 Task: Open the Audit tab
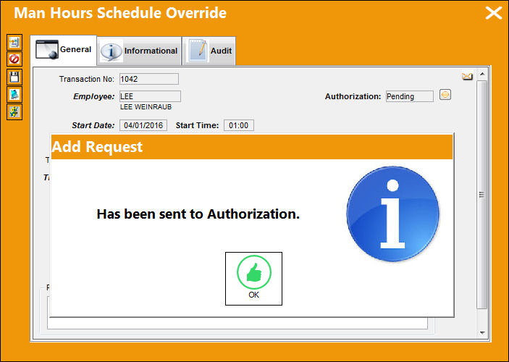pos(209,51)
